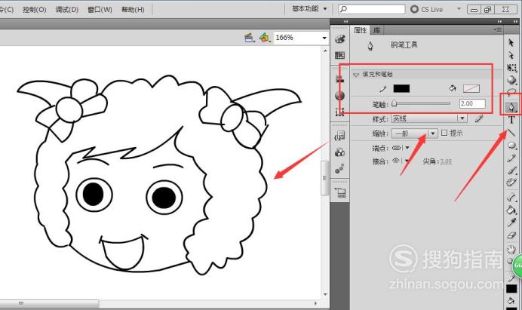522x310 pixels.
Task: Select the Brush tool
Action: (511, 170)
